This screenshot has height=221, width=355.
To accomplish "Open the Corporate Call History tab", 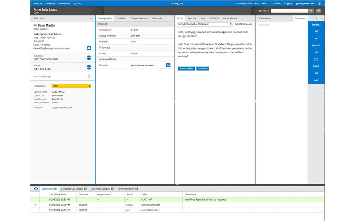I will (x=73, y=189).
